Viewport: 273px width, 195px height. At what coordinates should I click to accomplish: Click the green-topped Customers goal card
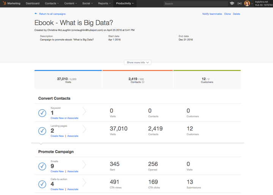(207, 80)
